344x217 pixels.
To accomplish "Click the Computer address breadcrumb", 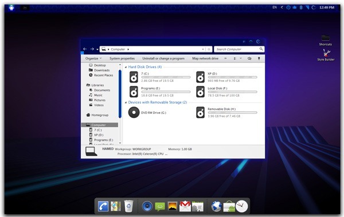I will pos(118,49).
